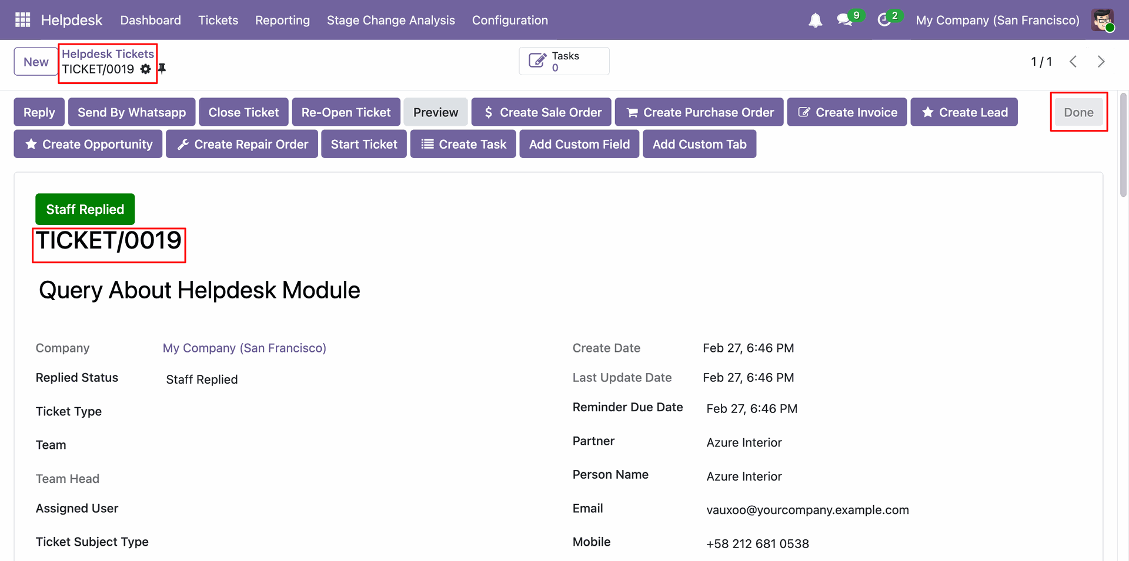The height and width of the screenshot is (561, 1129).
Task: Open activities clock icon with badge 2
Action: pos(884,20)
